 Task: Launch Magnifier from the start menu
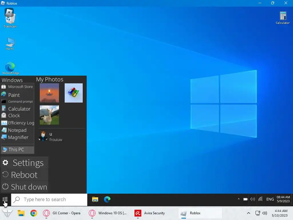(x=17, y=137)
